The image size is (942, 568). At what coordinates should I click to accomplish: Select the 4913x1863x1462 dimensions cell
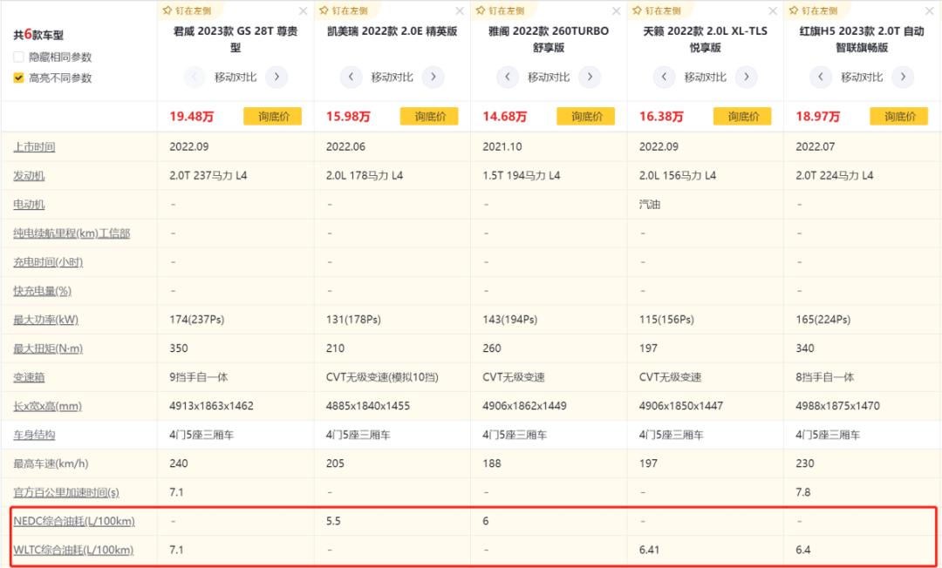tap(211, 406)
